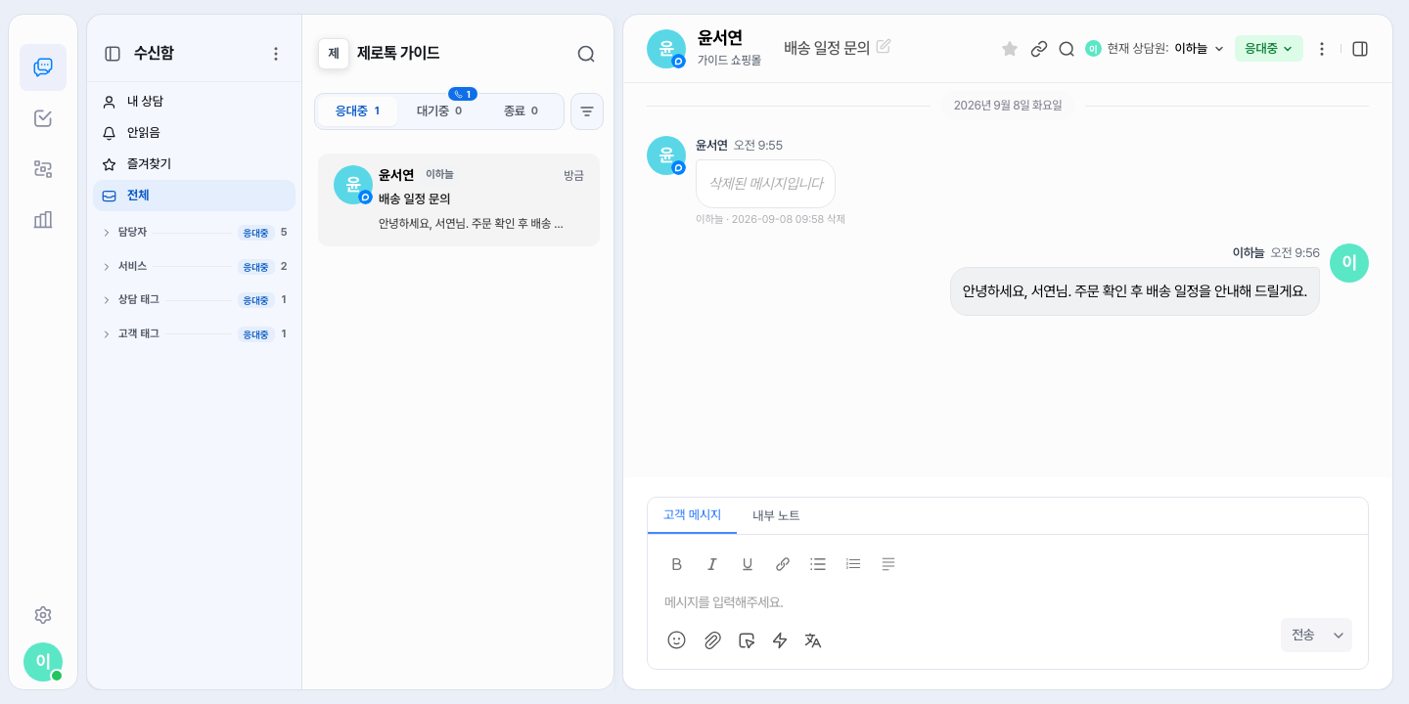The image size is (1409, 704).
Task: Open chat header more options menu
Action: pos(1322,49)
